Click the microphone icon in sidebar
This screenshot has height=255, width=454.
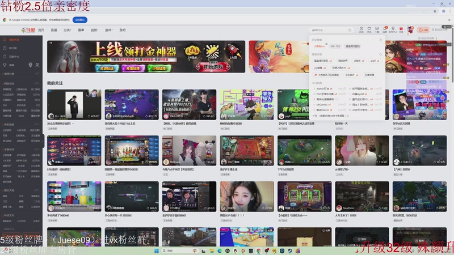[x=31, y=65]
